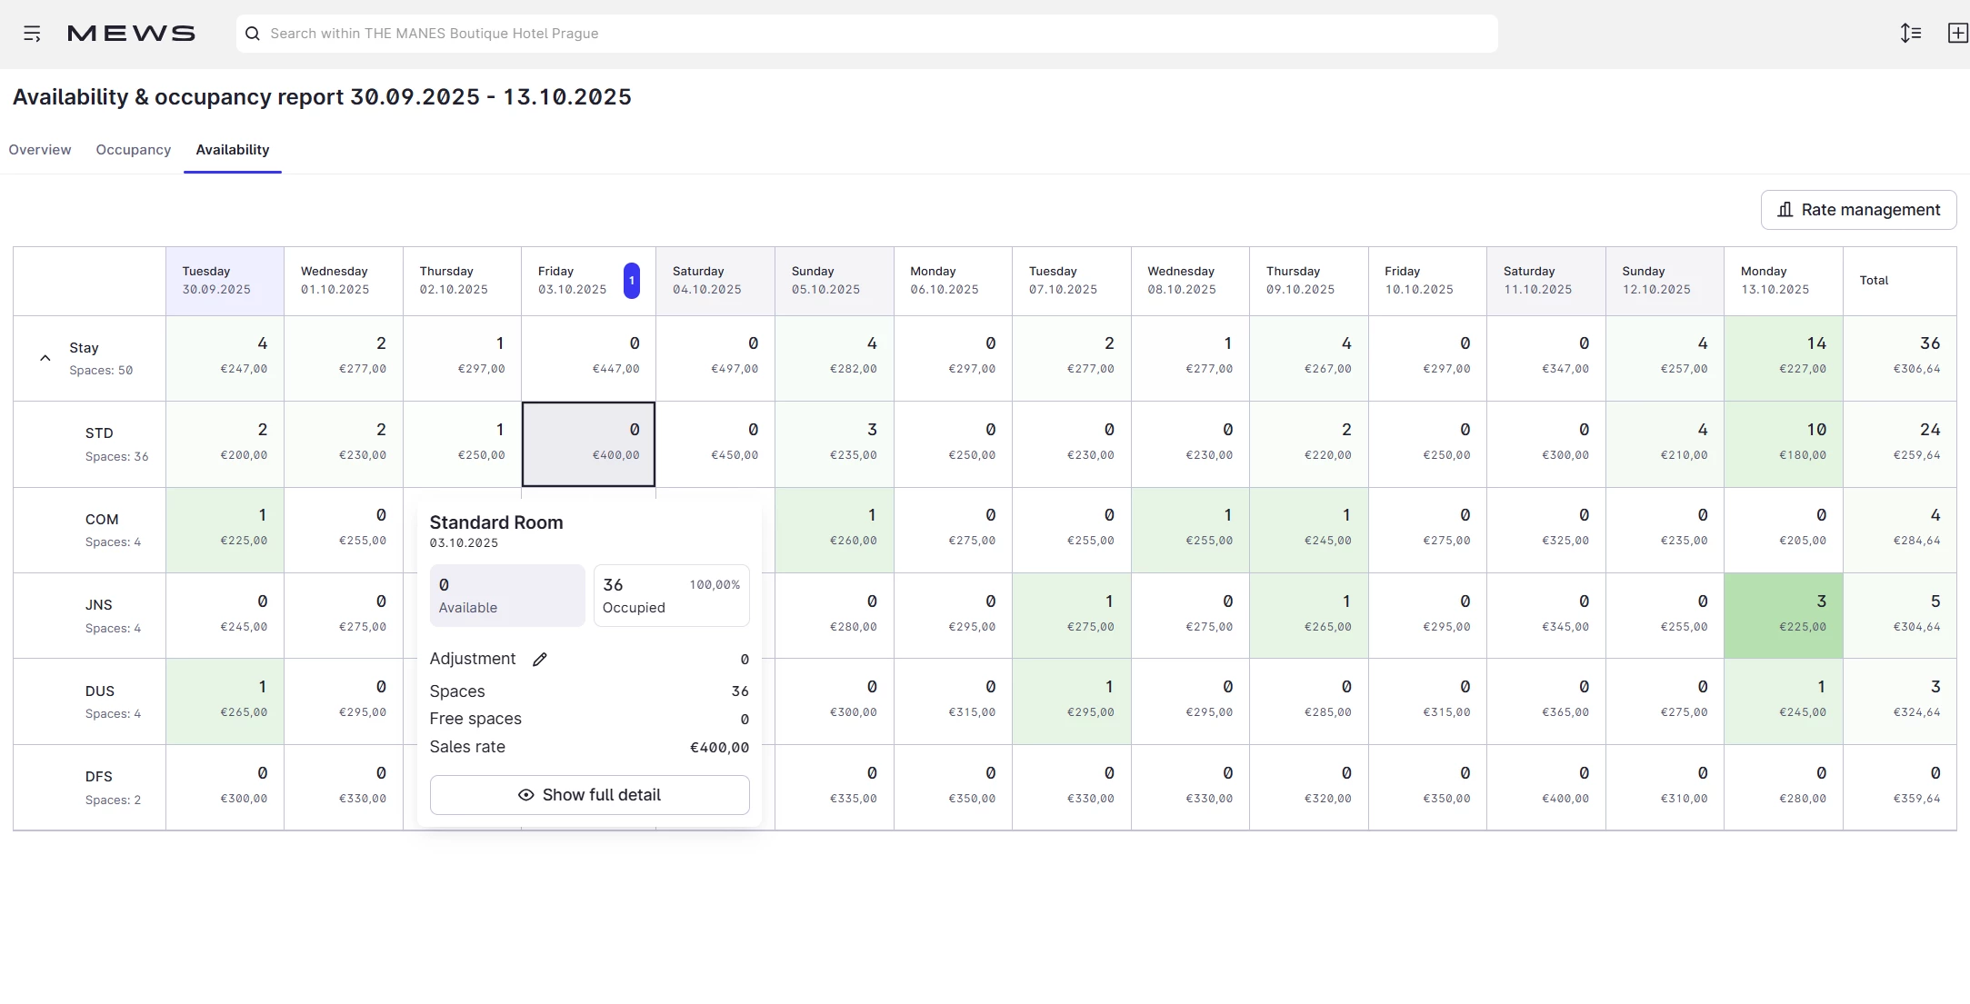Click the pencil icon to edit Adjustment

click(540, 660)
